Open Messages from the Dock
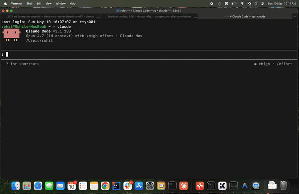299x194 pixels. click(x=49, y=186)
